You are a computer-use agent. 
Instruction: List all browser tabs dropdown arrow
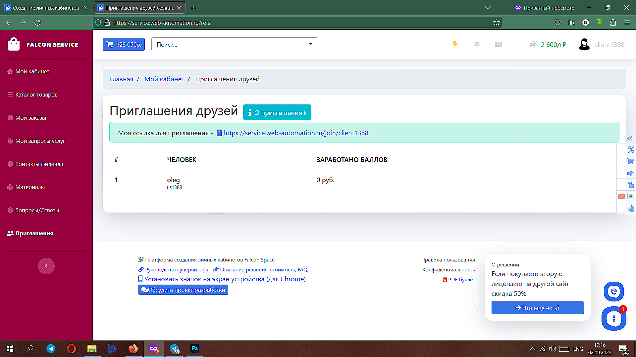point(488,8)
